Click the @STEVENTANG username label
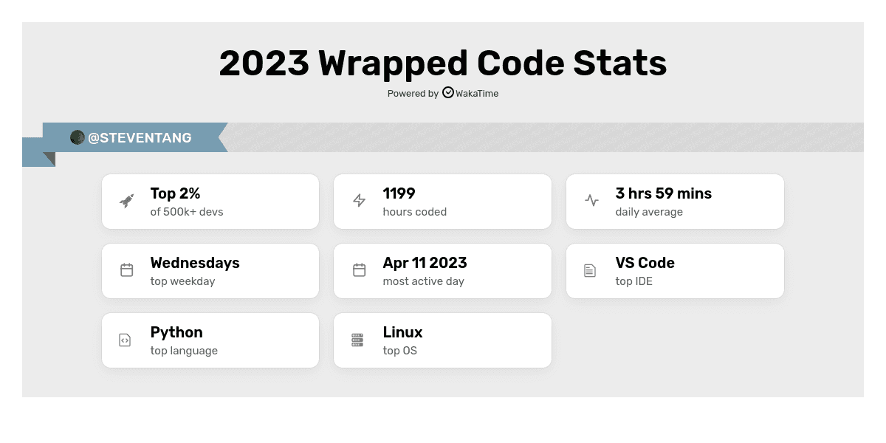The width and height of the screenshot is (886, 443). (x=140, y=138)
